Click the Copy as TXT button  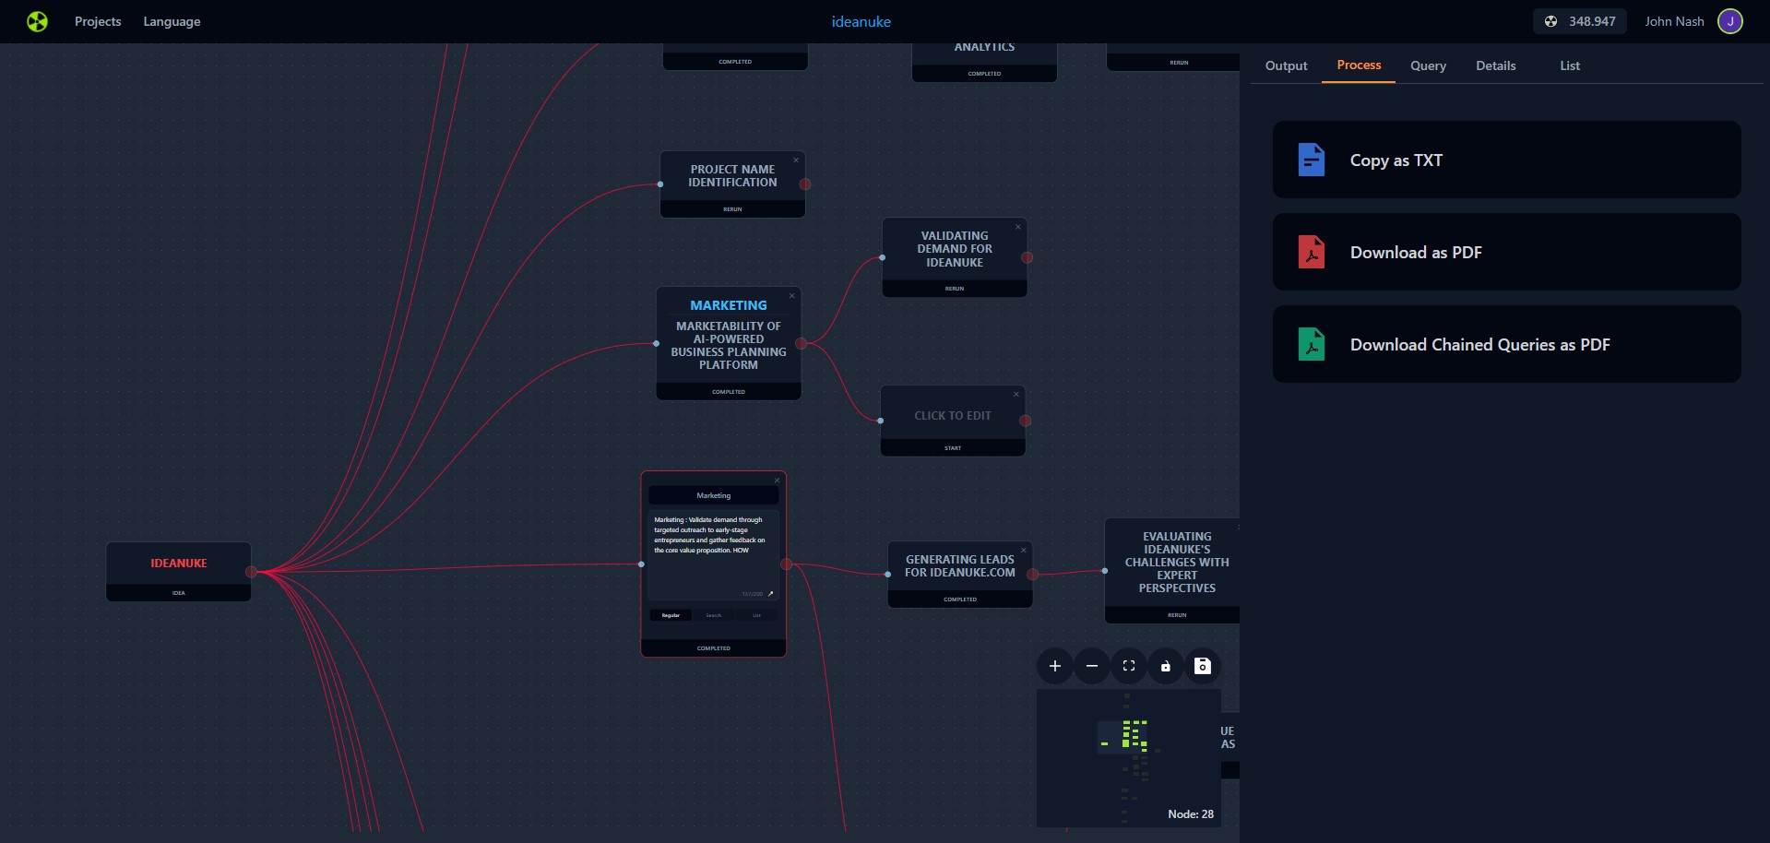pos(1506,160)
